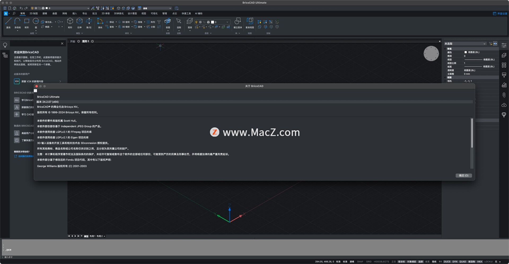Open the 图层 (Layers) tool in ribbon
Screen dimensions: 509x264
click(190, 23)
